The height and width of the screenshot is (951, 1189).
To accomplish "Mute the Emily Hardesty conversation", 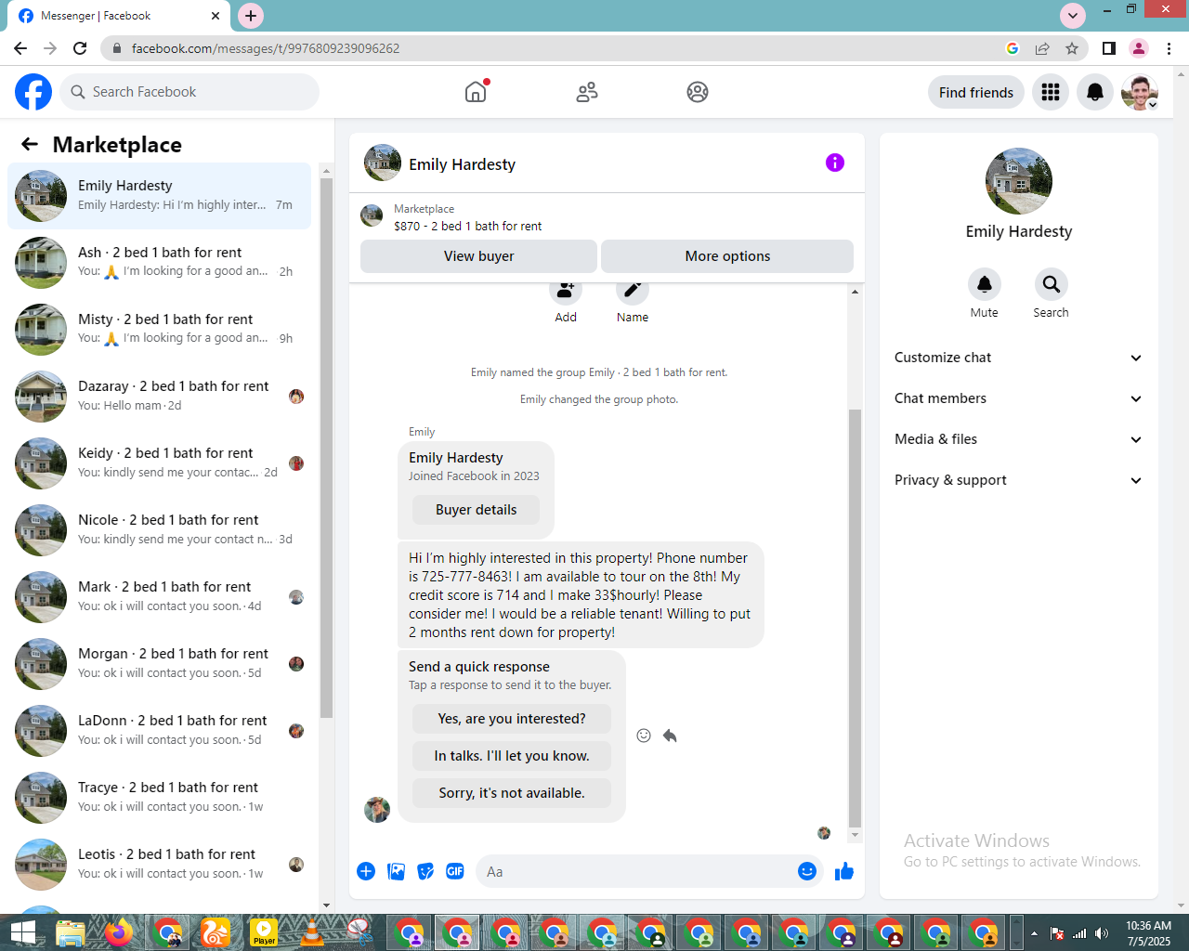I will tap(985, 284).
